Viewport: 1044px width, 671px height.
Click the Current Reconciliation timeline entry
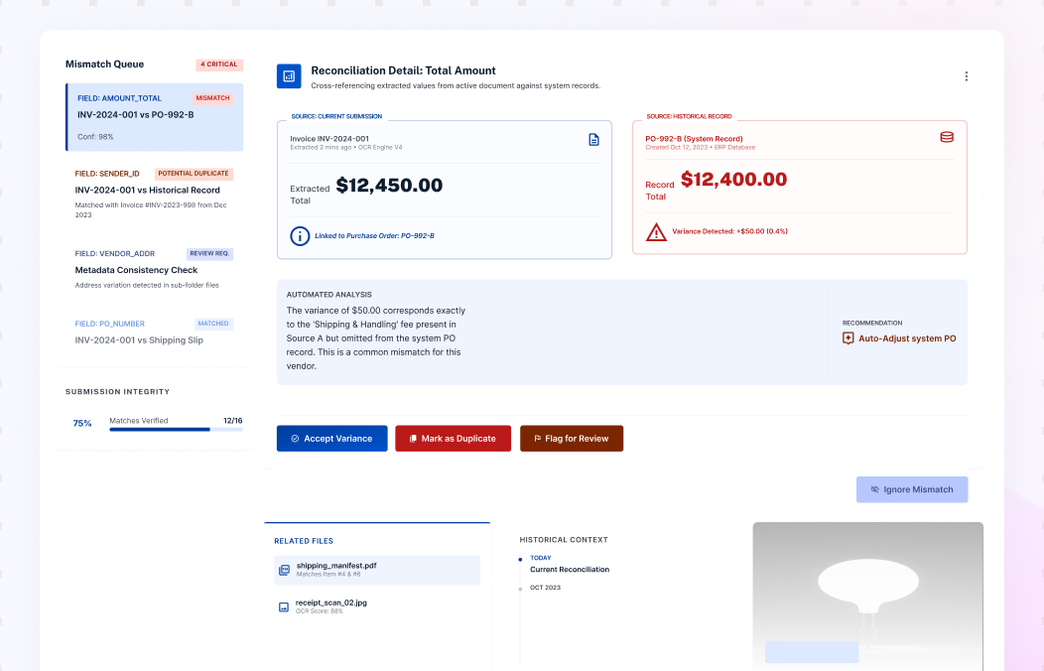570,570
